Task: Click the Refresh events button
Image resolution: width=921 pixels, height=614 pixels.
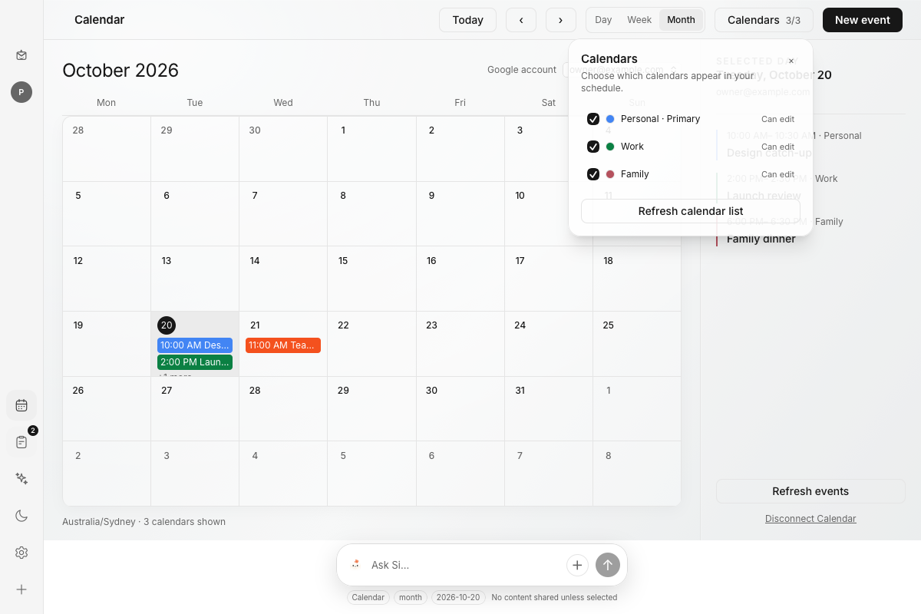Action: pyautogui.click(x=810, y=491)
